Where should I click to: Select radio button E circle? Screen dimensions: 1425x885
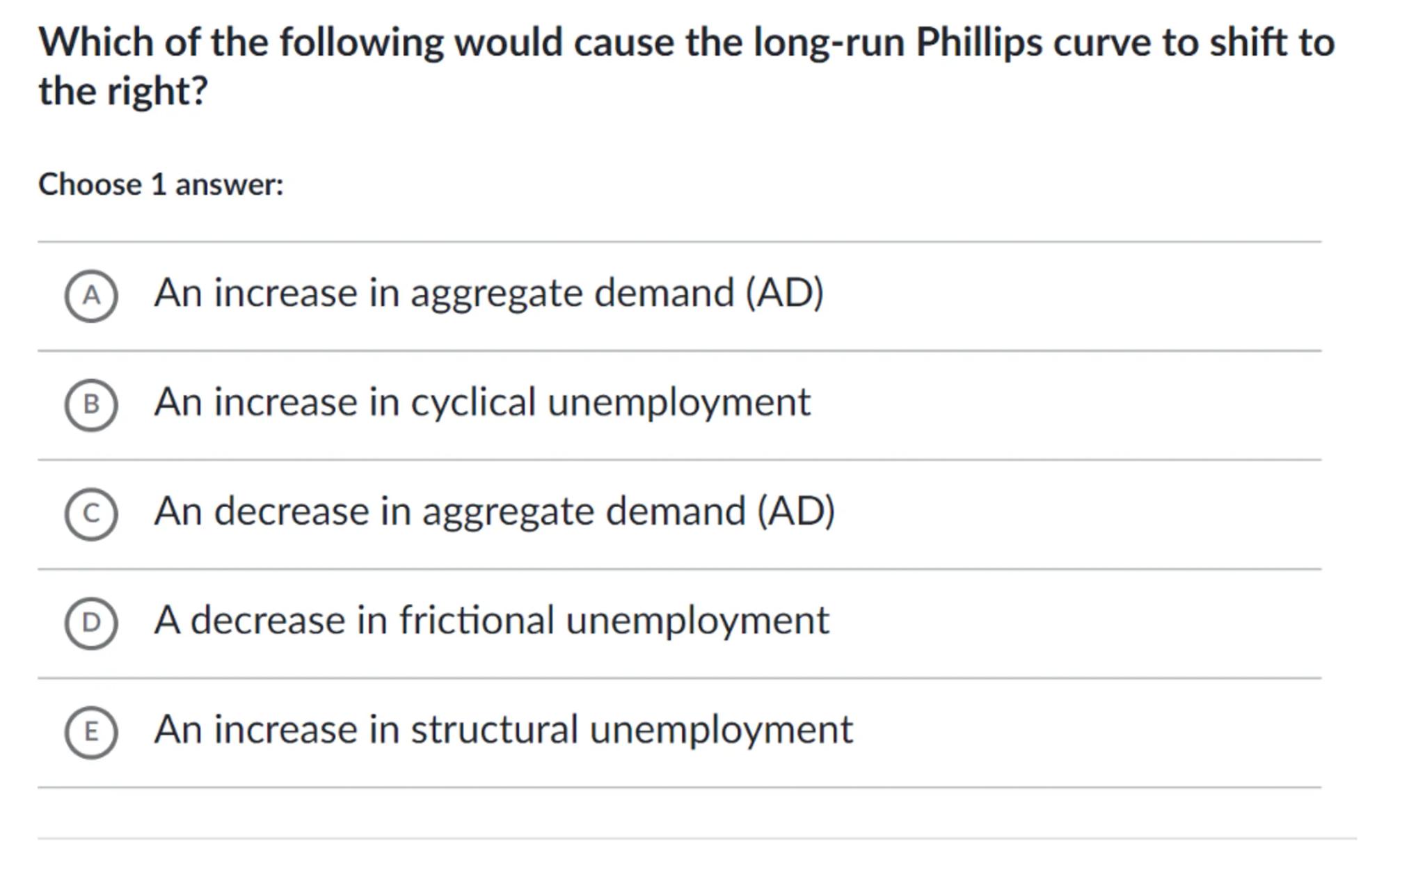point(91,732)
